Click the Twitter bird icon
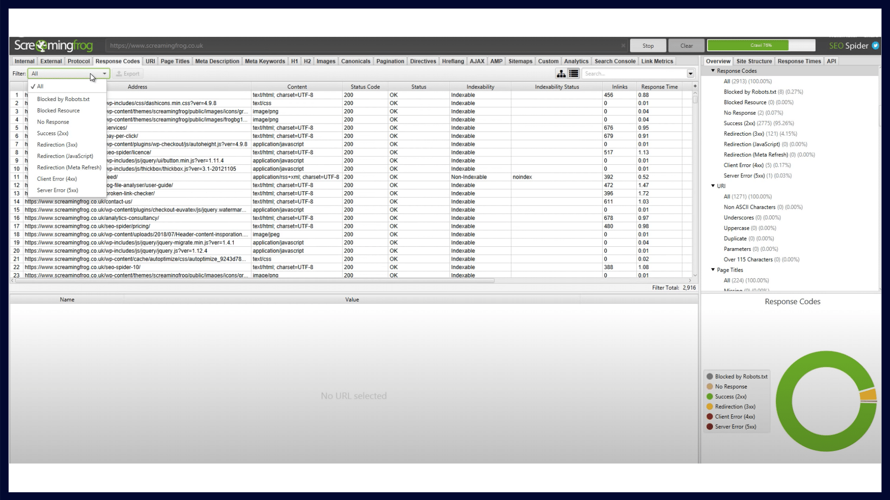 (875, 45)
